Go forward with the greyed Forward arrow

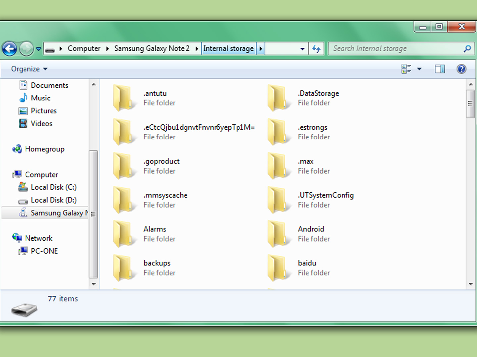click(x=26, y=49)
